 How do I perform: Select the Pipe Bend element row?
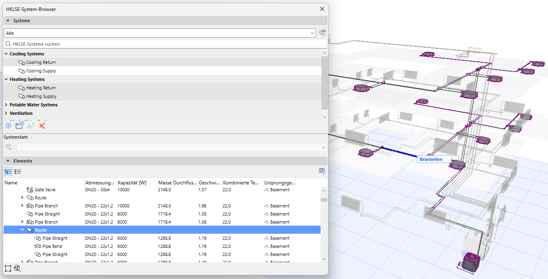tap(162, 246)
